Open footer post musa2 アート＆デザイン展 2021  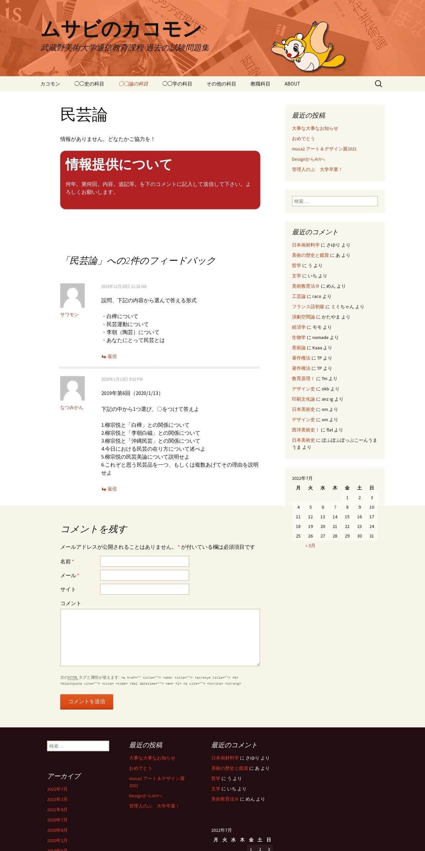[157, 782]
